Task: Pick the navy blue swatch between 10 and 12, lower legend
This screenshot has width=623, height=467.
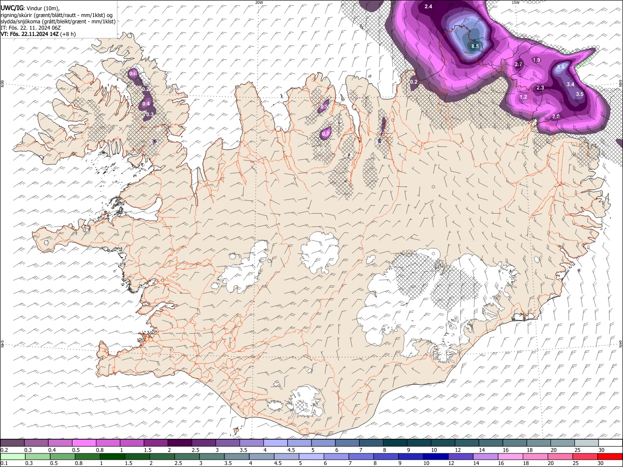Action: pos(436,456)
